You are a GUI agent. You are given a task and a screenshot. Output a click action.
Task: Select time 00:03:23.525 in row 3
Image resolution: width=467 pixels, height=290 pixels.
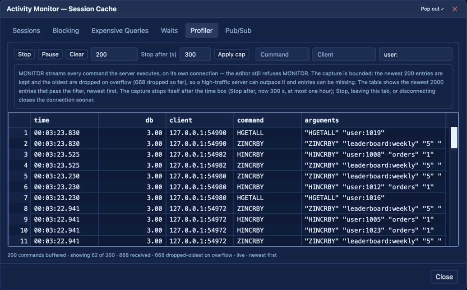coord(65,155)
